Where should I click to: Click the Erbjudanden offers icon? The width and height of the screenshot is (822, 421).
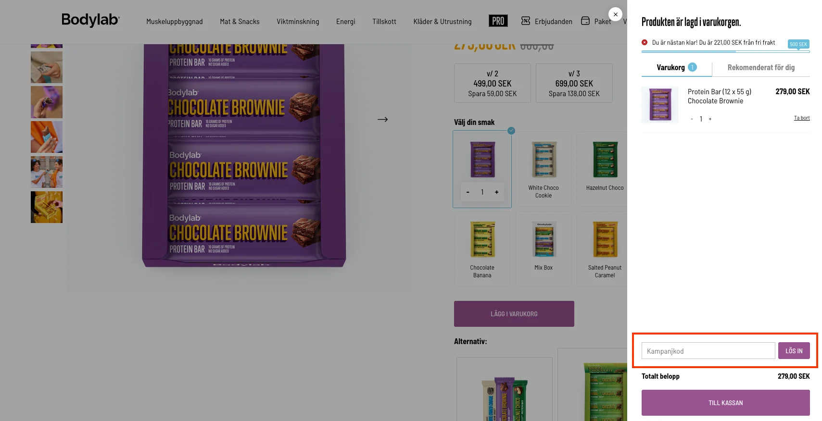(x=526, y=21)
